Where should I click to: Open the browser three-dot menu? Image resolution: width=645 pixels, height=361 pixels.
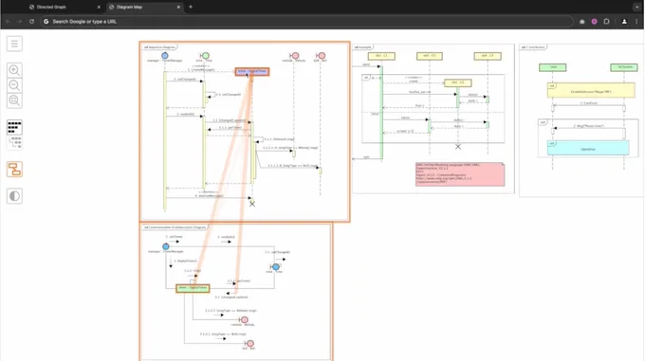tap(636, 22)
